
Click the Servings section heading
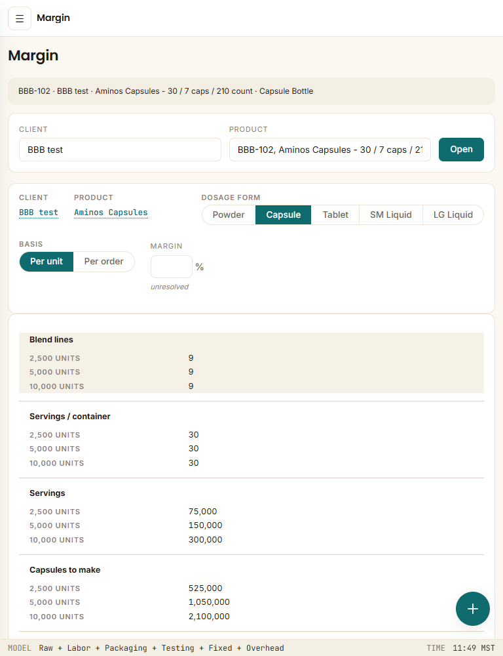(47, 493)
